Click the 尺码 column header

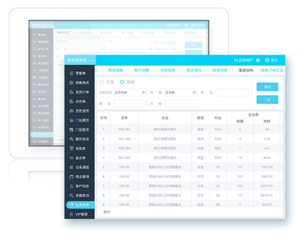pyautogui.click(x=218, y=118)
